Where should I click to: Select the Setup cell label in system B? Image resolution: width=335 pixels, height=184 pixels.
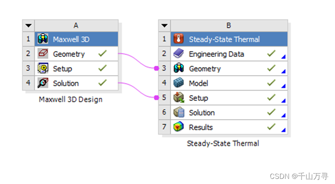click(199, 98)
